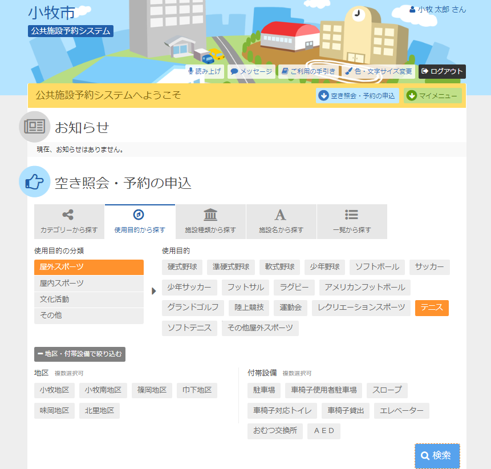Screen dimensions: 491x469
Task: Select サッカー as the usage purpose
Action: coord(429,267)
